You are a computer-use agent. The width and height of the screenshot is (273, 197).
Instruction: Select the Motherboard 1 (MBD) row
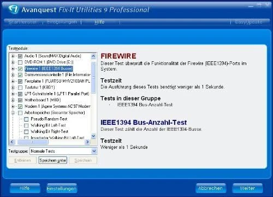pos(43,100)
